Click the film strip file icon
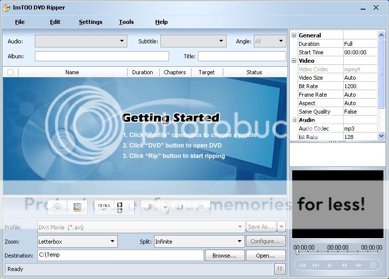The height and width of the screenshot is (279, 389). [x=77, y=207]
